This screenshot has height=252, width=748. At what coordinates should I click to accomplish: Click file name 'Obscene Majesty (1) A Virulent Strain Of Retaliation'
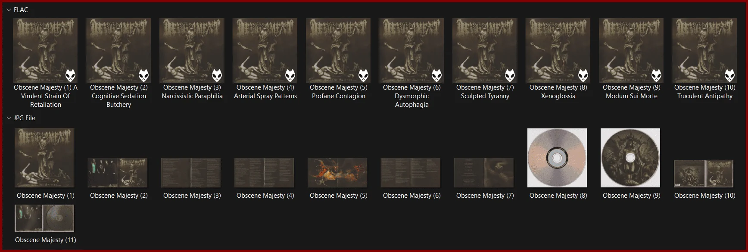click(x=46, y=96)
